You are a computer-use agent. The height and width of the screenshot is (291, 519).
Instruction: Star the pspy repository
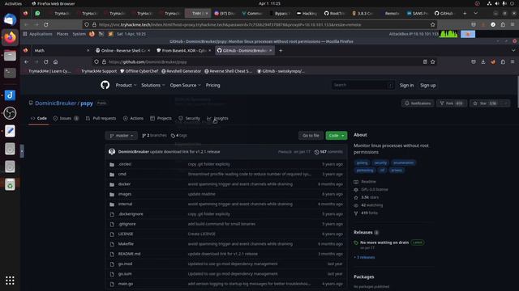486,103
